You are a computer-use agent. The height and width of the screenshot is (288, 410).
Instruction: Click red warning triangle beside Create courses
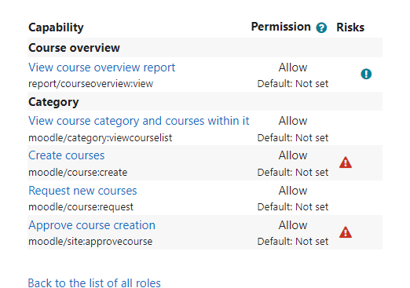point(346,162)
